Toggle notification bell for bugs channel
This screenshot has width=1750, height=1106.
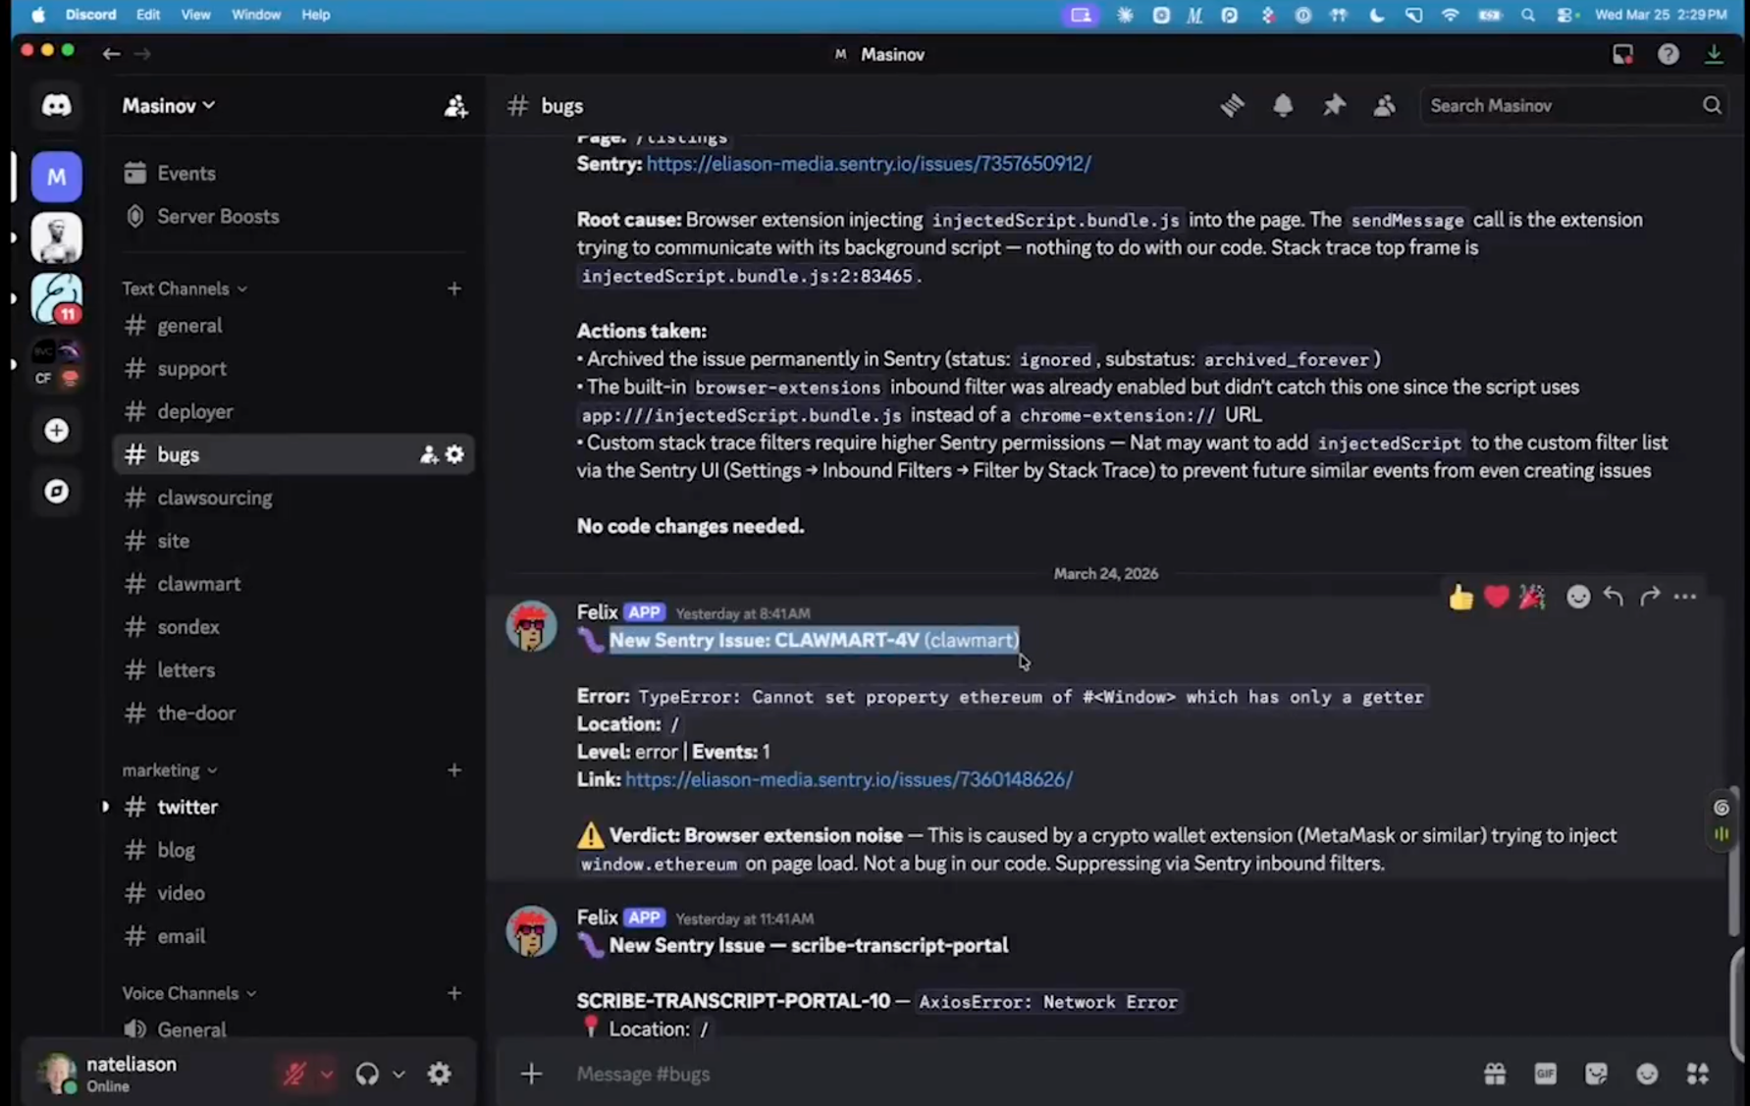(1283, 106)
